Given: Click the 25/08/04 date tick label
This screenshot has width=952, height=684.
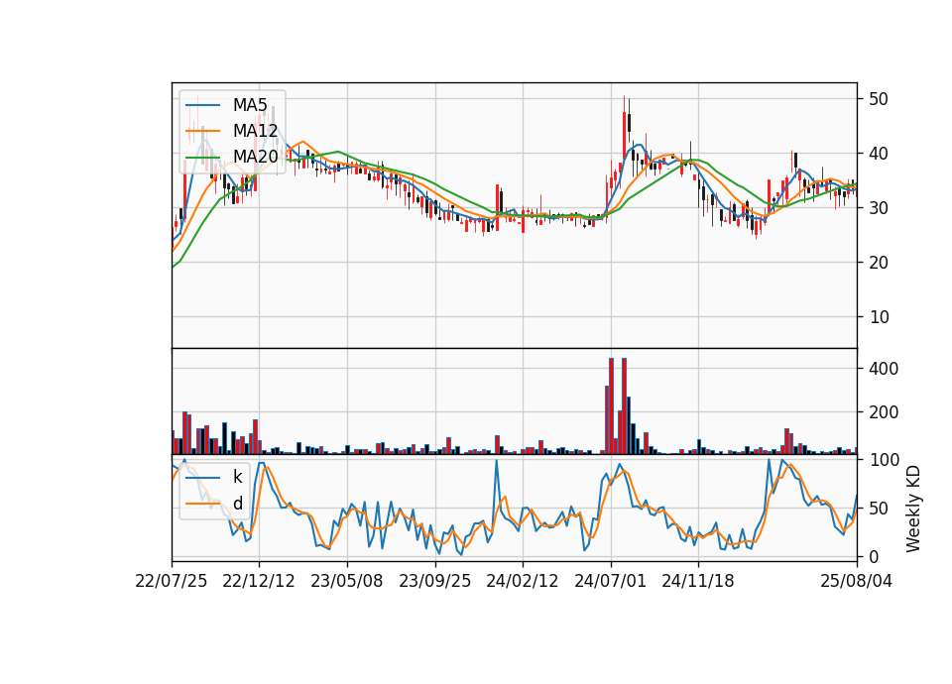Looking at the screenshot, I should (857, 582).
